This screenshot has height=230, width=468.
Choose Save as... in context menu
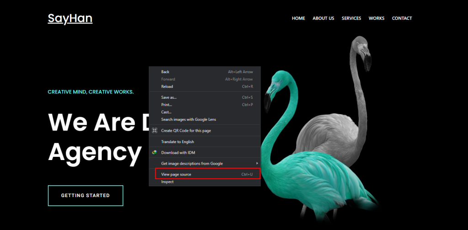click(x=205, y=97)
